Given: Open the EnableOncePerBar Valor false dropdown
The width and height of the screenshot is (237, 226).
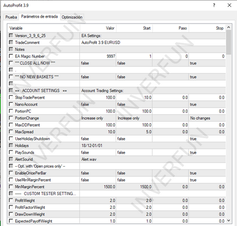Looking at the screenshot, I should [x=98, y=173].
